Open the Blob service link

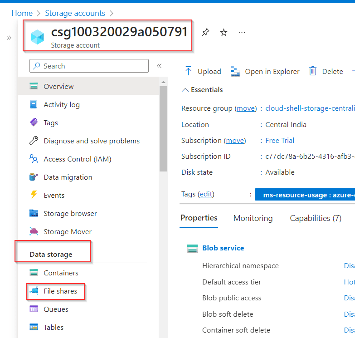coord(223,248)
